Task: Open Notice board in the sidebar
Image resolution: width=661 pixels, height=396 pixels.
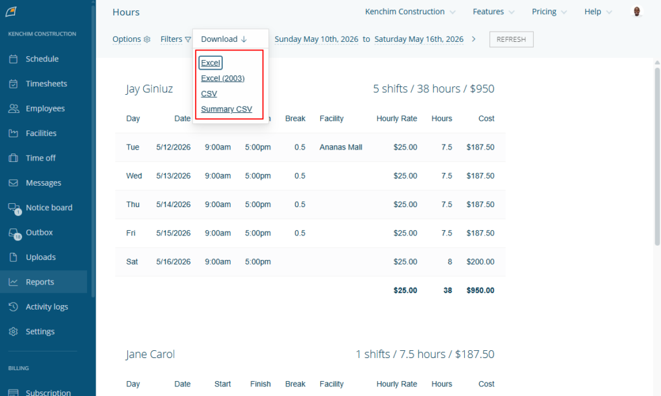Action: point(49,208)
